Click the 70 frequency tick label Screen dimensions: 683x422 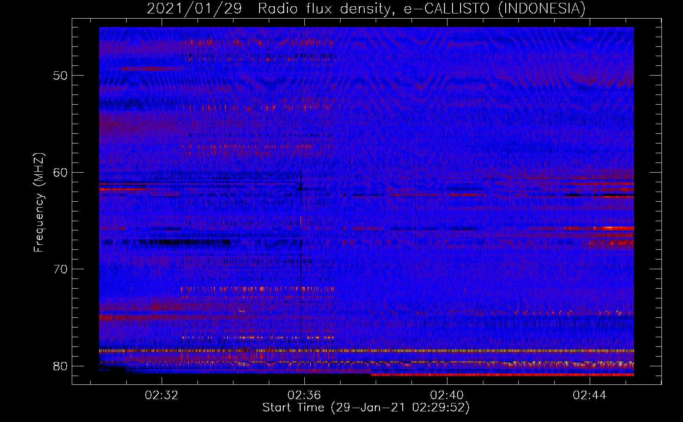[61, 269]
